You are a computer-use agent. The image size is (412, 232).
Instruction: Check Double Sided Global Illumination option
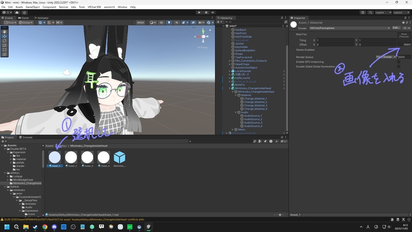399,66
